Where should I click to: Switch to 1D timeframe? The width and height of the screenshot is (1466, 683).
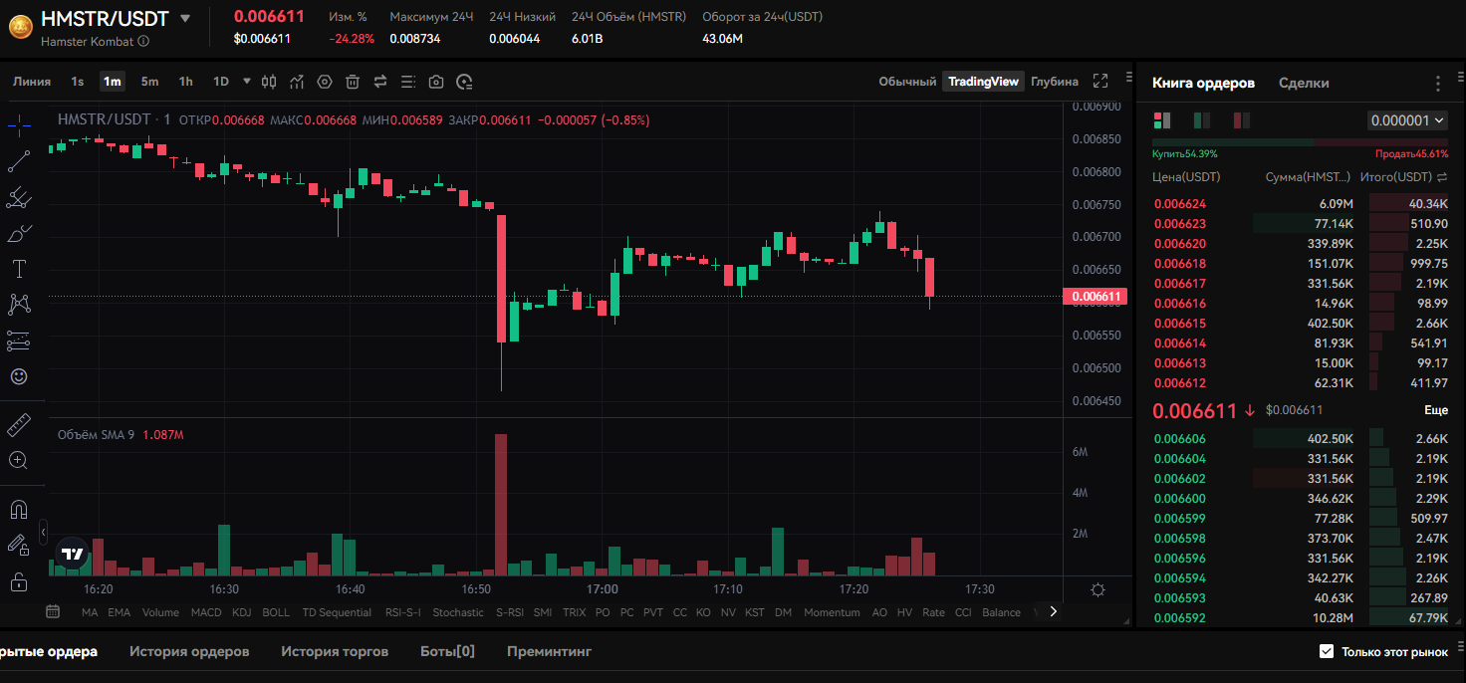(221, 82)
